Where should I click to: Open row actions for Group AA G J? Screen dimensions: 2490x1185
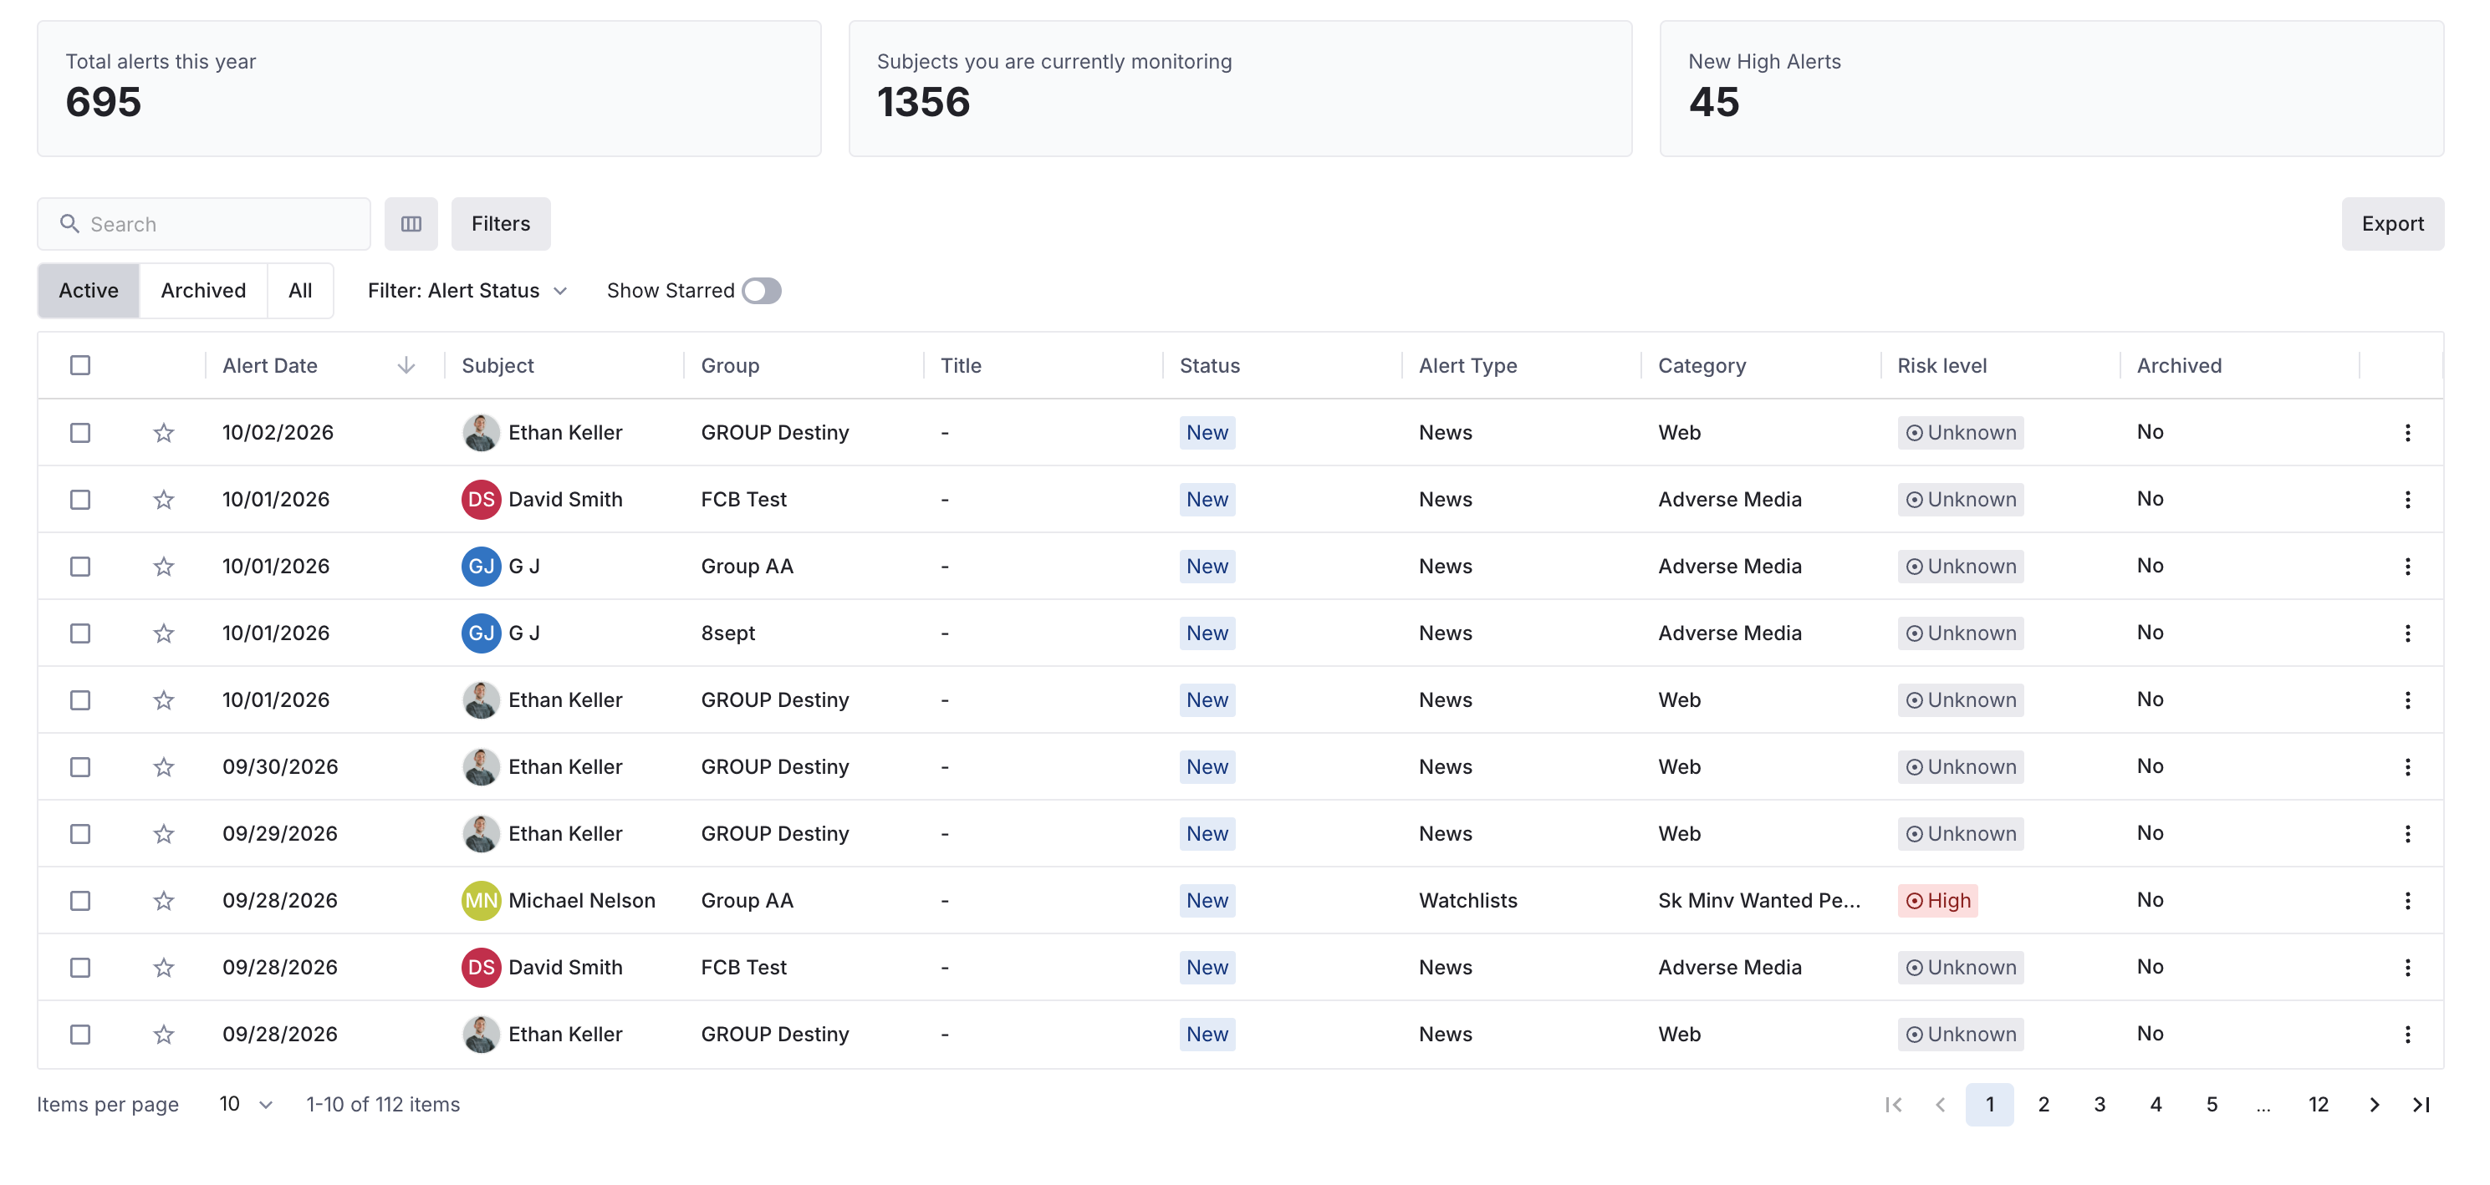click(x=2407, y=566)
